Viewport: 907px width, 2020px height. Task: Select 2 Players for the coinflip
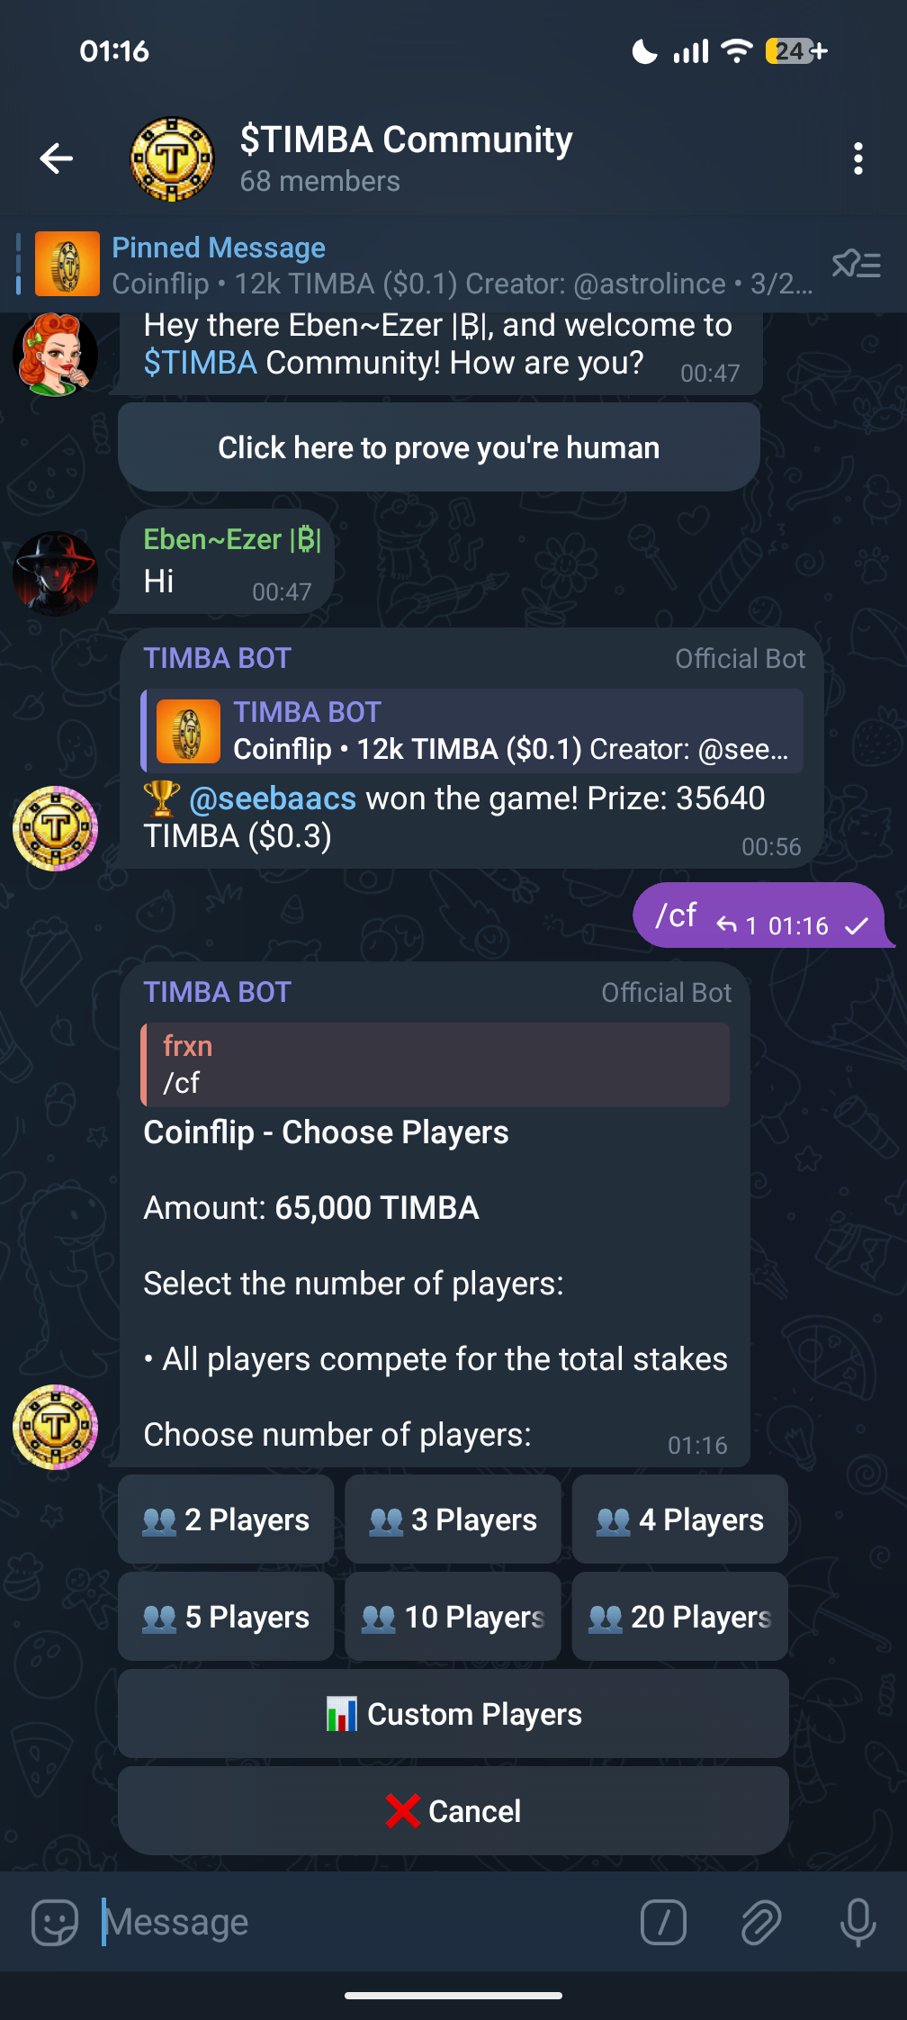226,1519
